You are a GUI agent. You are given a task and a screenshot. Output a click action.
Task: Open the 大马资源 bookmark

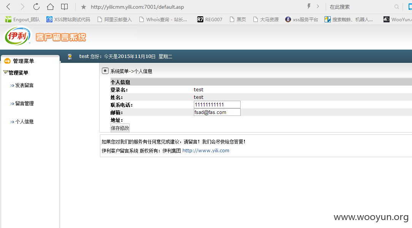[266, 19]
